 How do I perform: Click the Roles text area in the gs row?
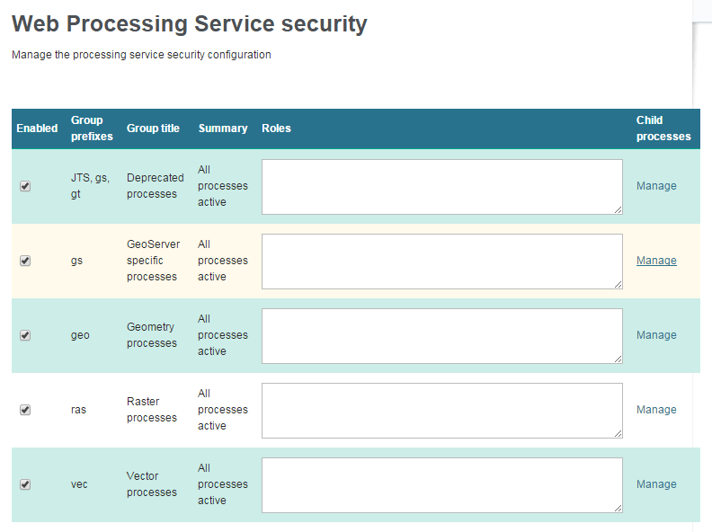coord(441,262)
